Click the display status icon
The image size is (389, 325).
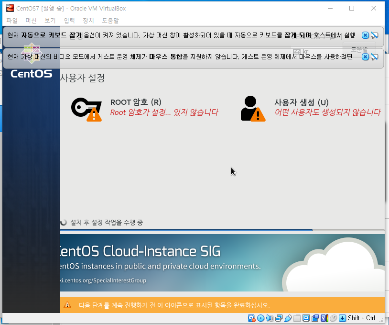(306, 318)
